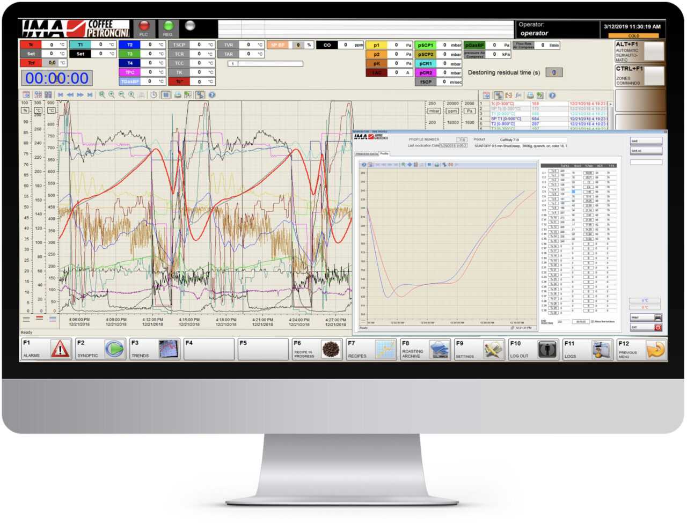Toggle the checkbox beside End Roasting fields
Image resolution: width=687 pixels, height=524 pixels.
(593, 322)
